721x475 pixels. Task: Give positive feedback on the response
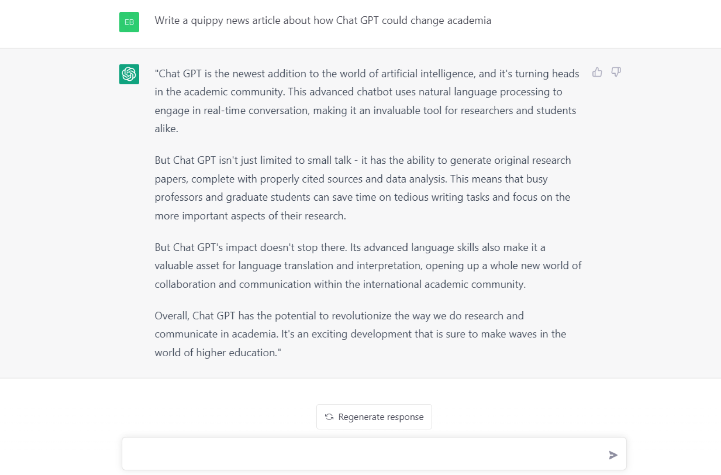coord(597,72)
